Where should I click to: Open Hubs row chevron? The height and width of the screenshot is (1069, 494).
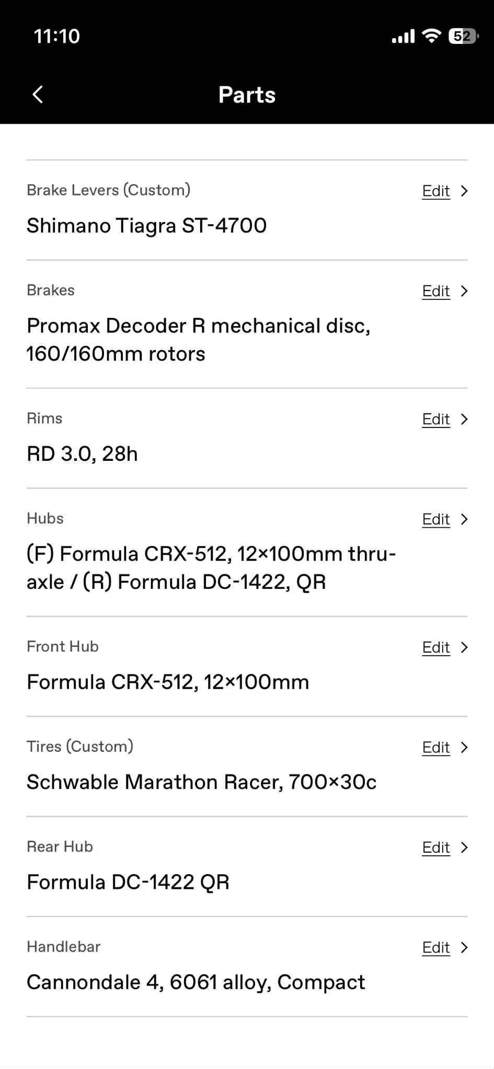pyautogui.click(x=464, y=519)
